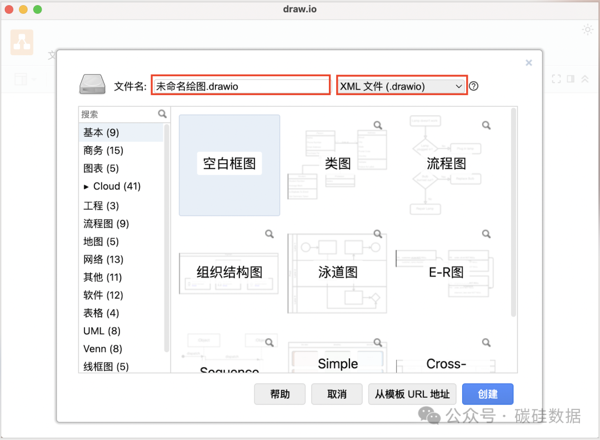Close the dialog with the X icon
This screenshot has height=440, width=600.
pos(529,63)
